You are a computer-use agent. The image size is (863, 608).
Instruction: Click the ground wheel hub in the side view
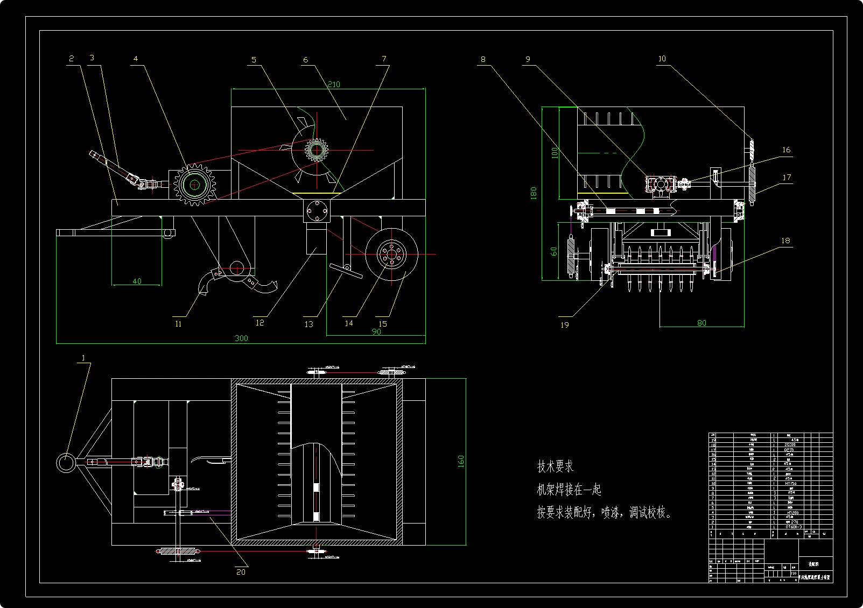coord(391,253)
